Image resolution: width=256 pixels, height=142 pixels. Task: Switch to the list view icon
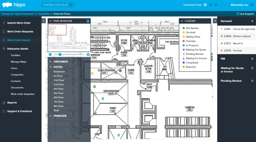tap(211, 5)
